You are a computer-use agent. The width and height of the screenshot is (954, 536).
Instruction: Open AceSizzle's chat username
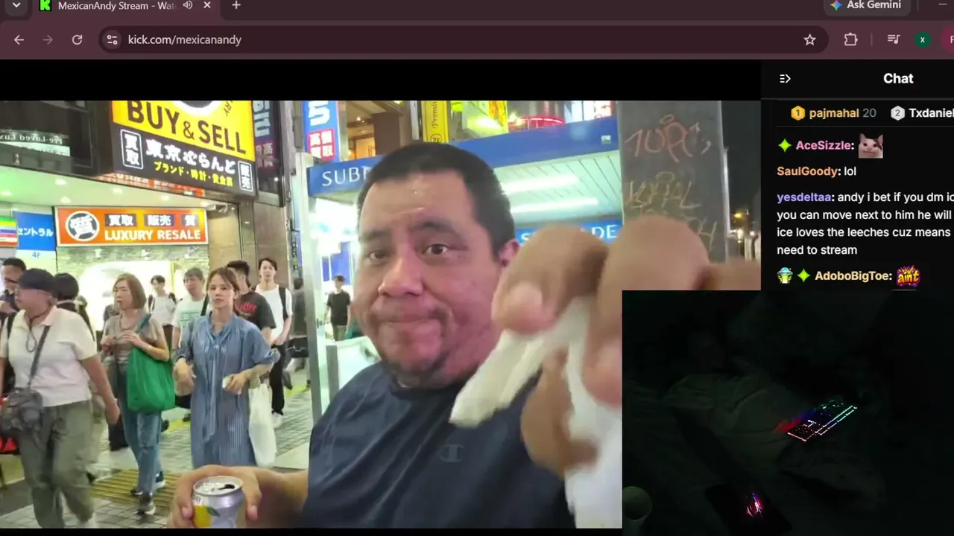click(x=824, y=145)
